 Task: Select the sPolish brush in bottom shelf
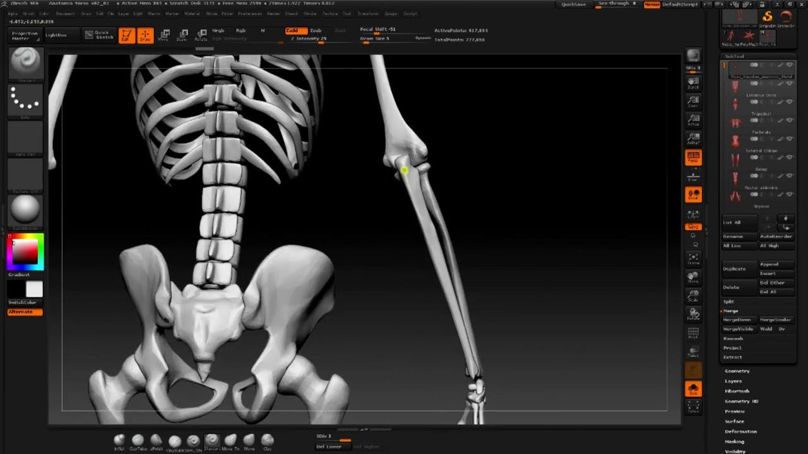(156, 441)
